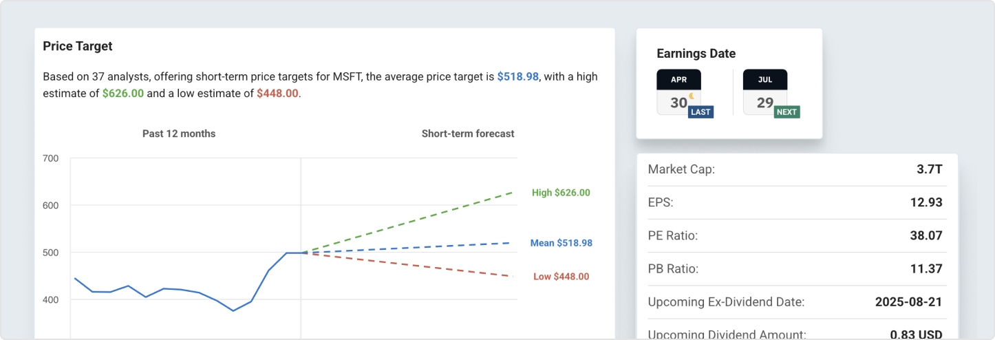This screenshot has height=340, width=995.
Task: Click the Past 12 months chart heading
Action: click(179, 134)
